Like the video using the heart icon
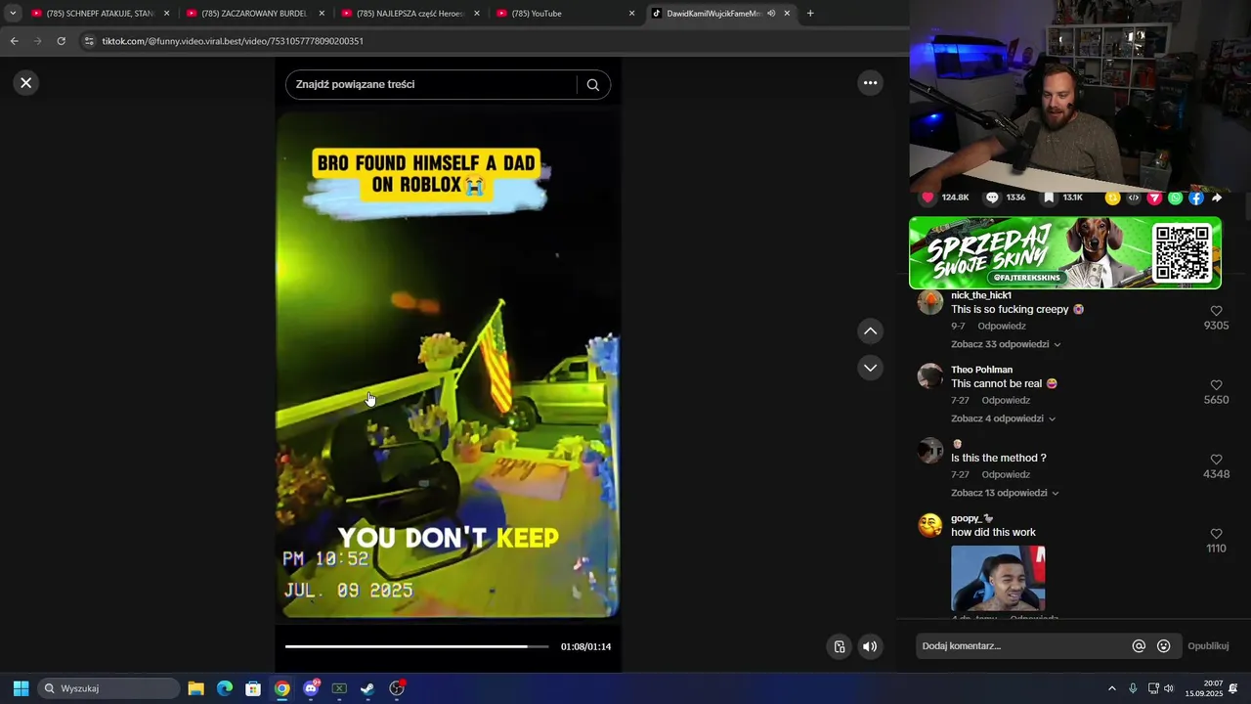 pos(927,198)
